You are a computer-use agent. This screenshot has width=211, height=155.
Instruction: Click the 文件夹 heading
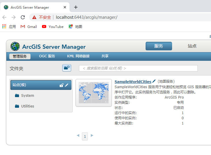coord(16,69)
